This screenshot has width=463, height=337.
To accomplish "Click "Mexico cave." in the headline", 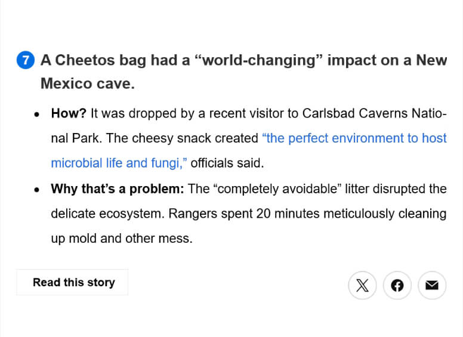I will [x=87, y=84].
